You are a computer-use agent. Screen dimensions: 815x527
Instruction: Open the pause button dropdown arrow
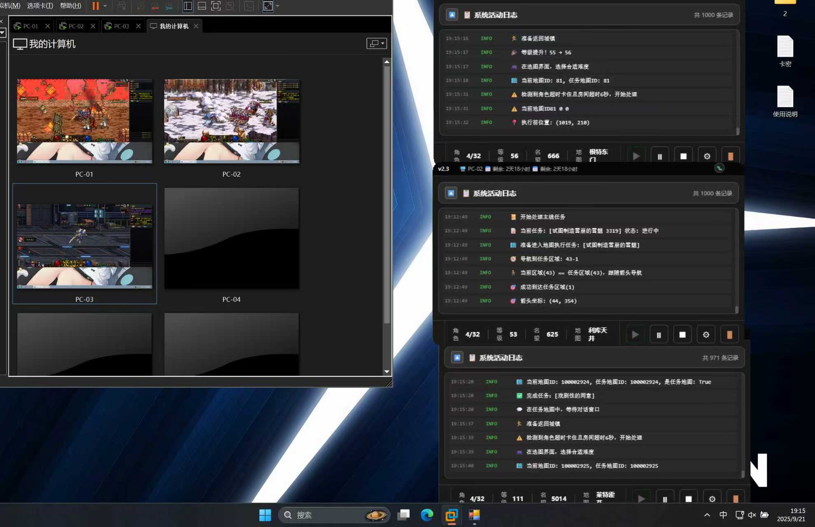[x=105, y=6]
